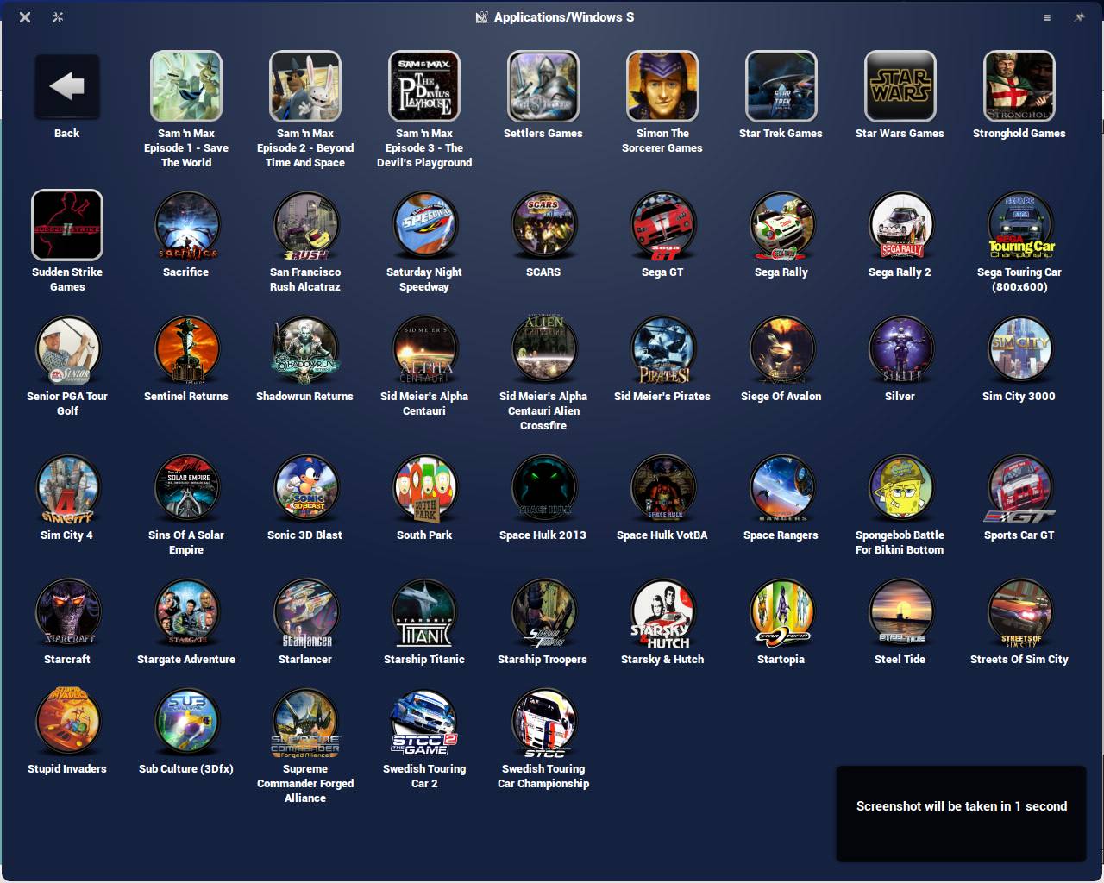Screen dimensions: 1104x883
Task: Launch the Steel Tide icon
Action: tap(900, 612)
